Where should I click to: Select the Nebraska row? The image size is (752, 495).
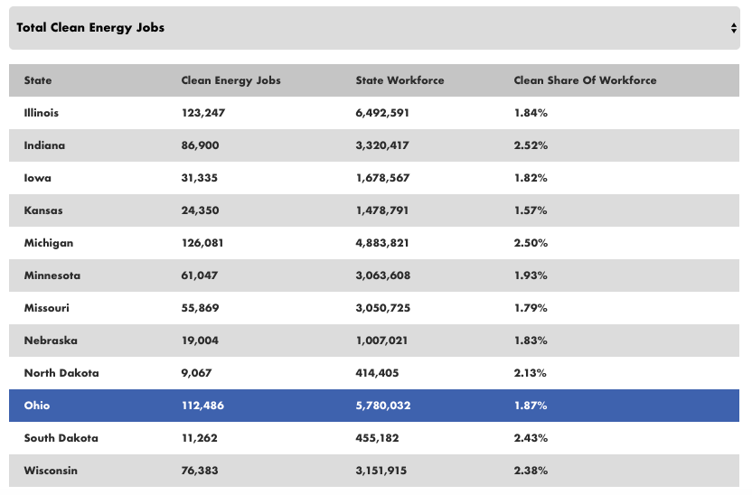51,341
